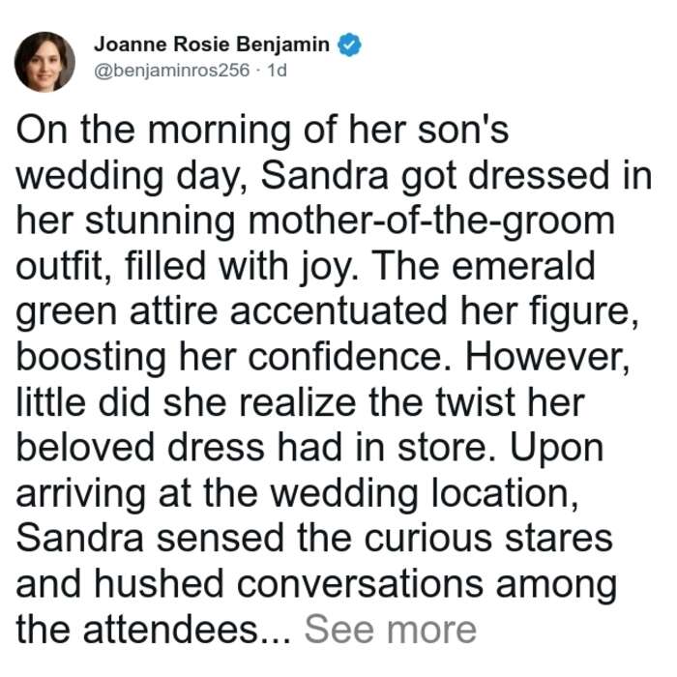Click the phrase curious stares in the post
The height and width of the screenshot is (677, 677).
[487, 539]
